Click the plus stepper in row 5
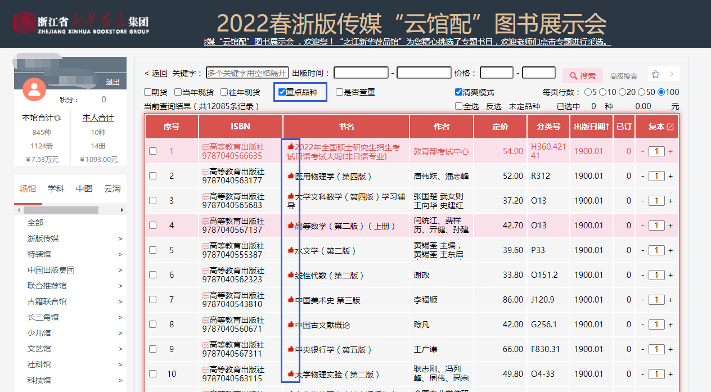711x392 pixels. (670, 250)
